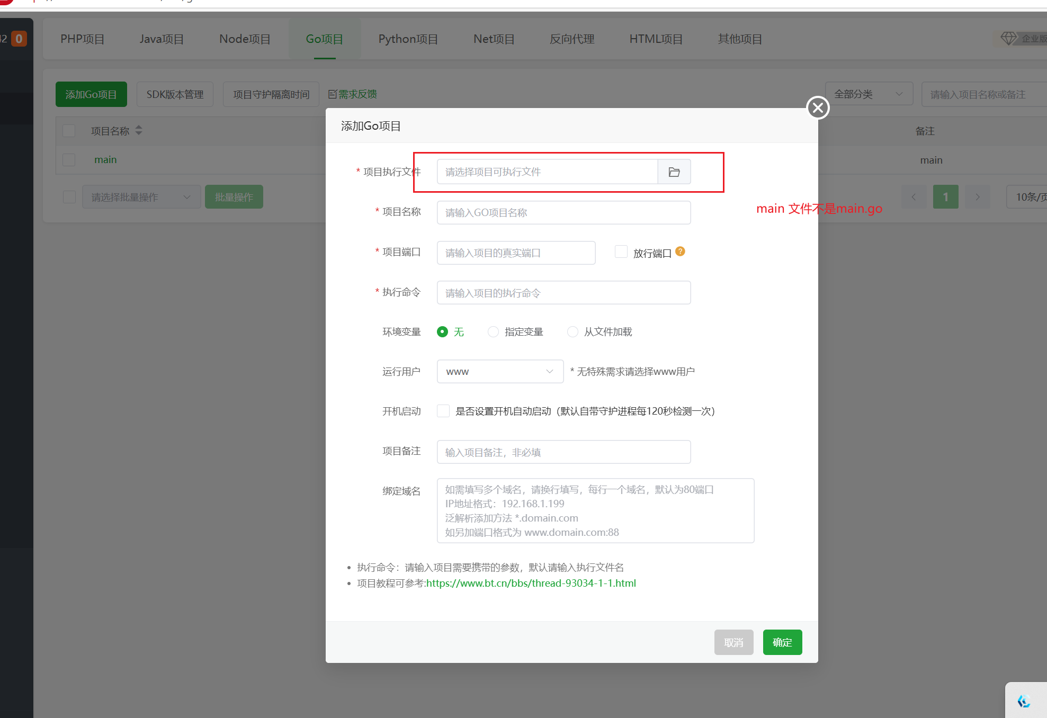Click the 项目名称 GO project name field

pyautogui.click(x=563, y=212)
